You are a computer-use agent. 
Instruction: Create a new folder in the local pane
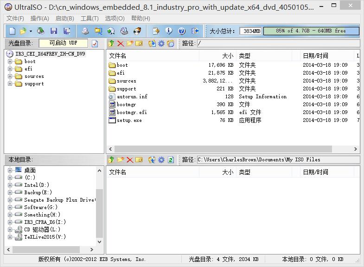(x=121, y=159)
